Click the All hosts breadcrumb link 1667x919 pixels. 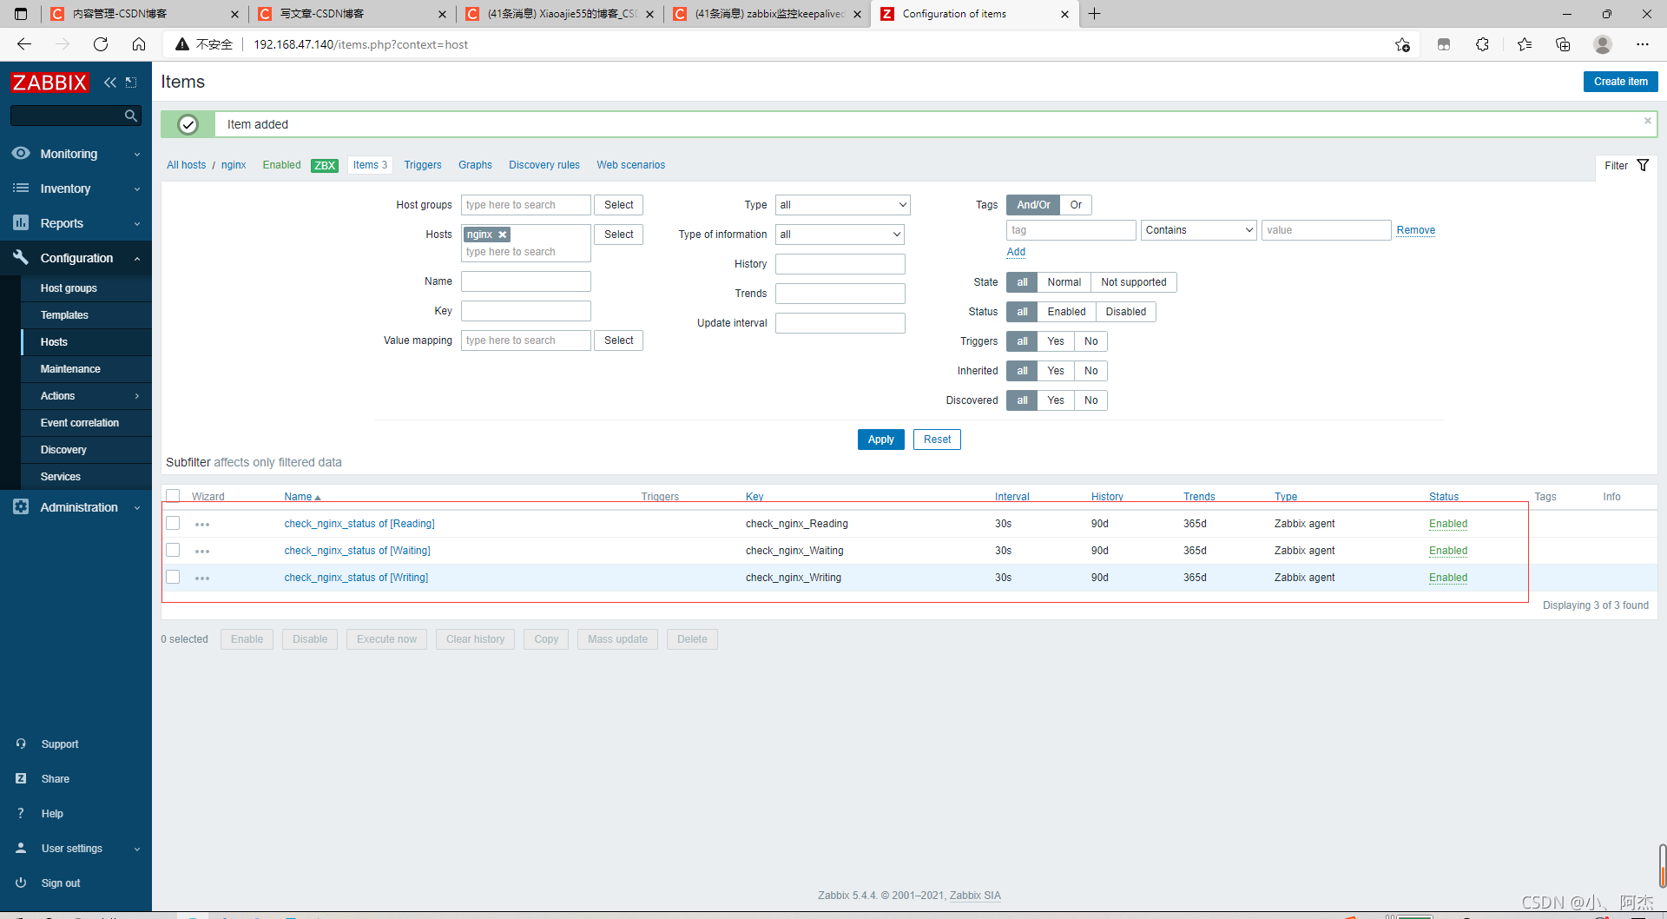[187, 165]
